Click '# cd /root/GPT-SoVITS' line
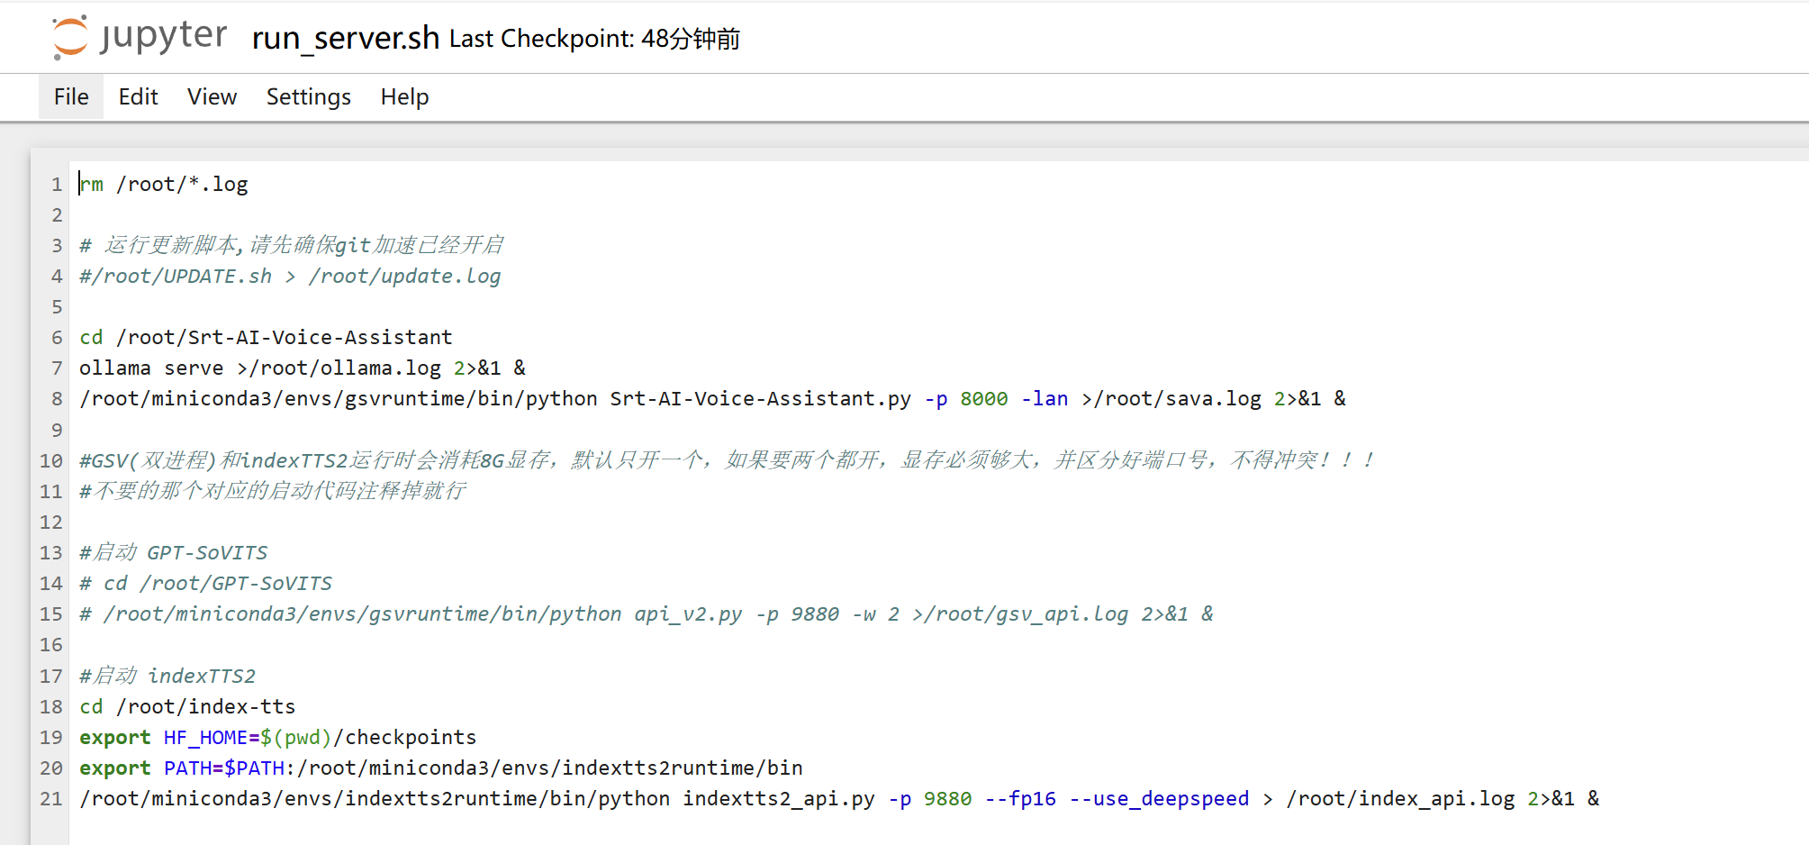Image resolution: width=1809 pixels, height=845 pixels. tap(205, 584)
